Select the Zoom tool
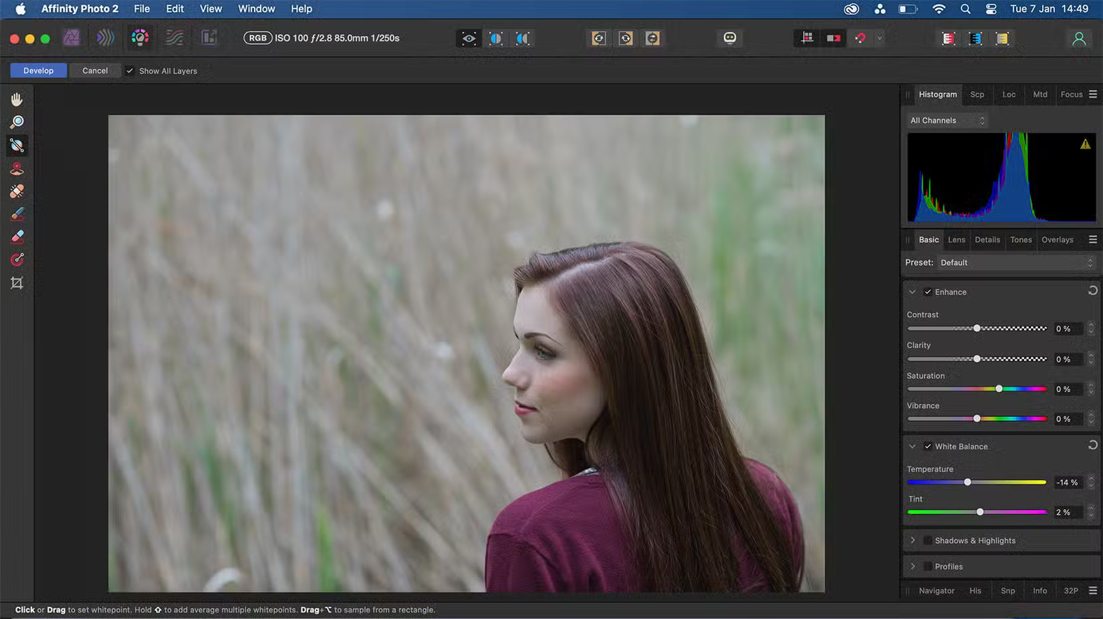This screenshot has height=619, width=1103. click(x=17, y=122)
